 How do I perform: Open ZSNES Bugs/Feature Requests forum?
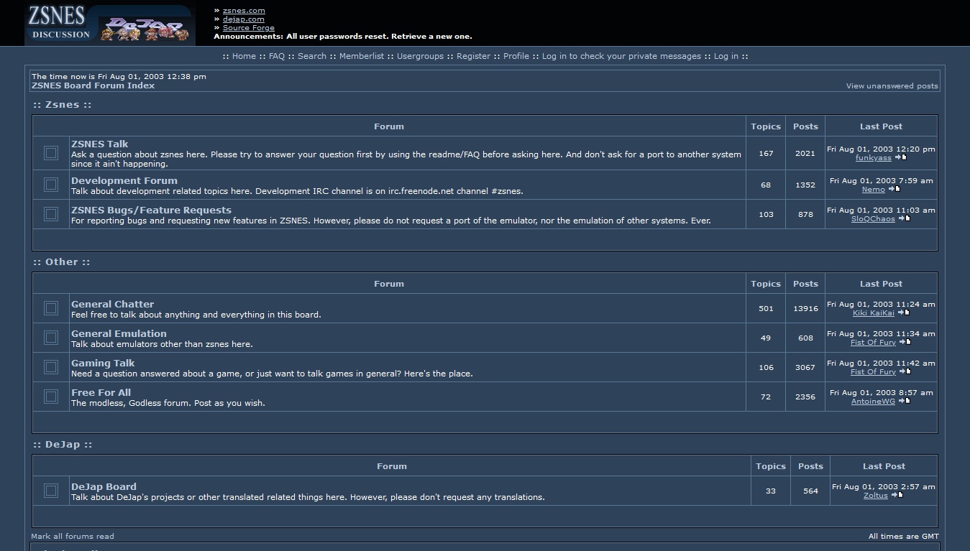click(x=151, y=210)
